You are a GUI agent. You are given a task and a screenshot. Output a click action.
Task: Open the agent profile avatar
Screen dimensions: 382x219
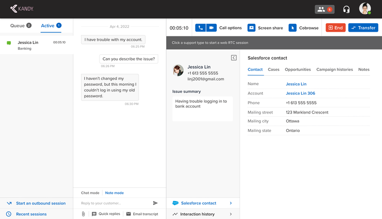pos(365,9)
